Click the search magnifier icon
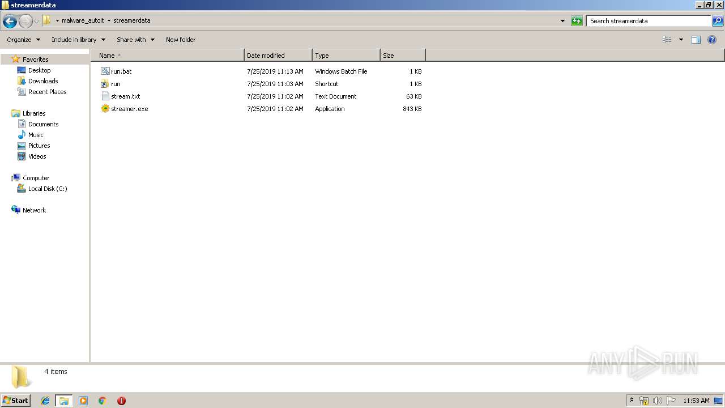The image size is (725, 408). tap(717, 21)
